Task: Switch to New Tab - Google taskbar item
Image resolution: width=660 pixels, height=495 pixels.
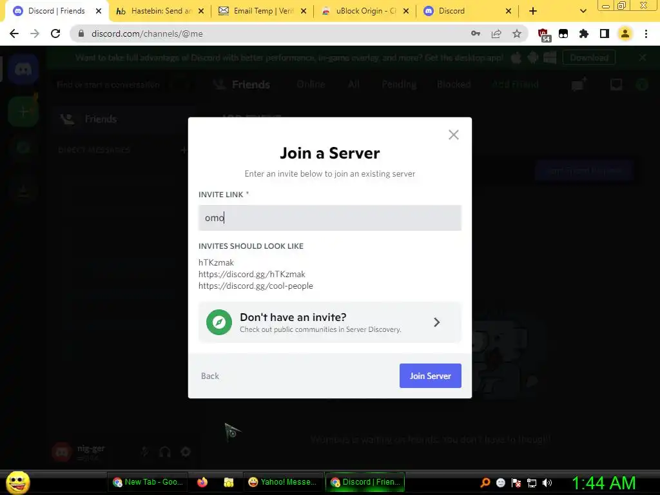Action: 148,482
